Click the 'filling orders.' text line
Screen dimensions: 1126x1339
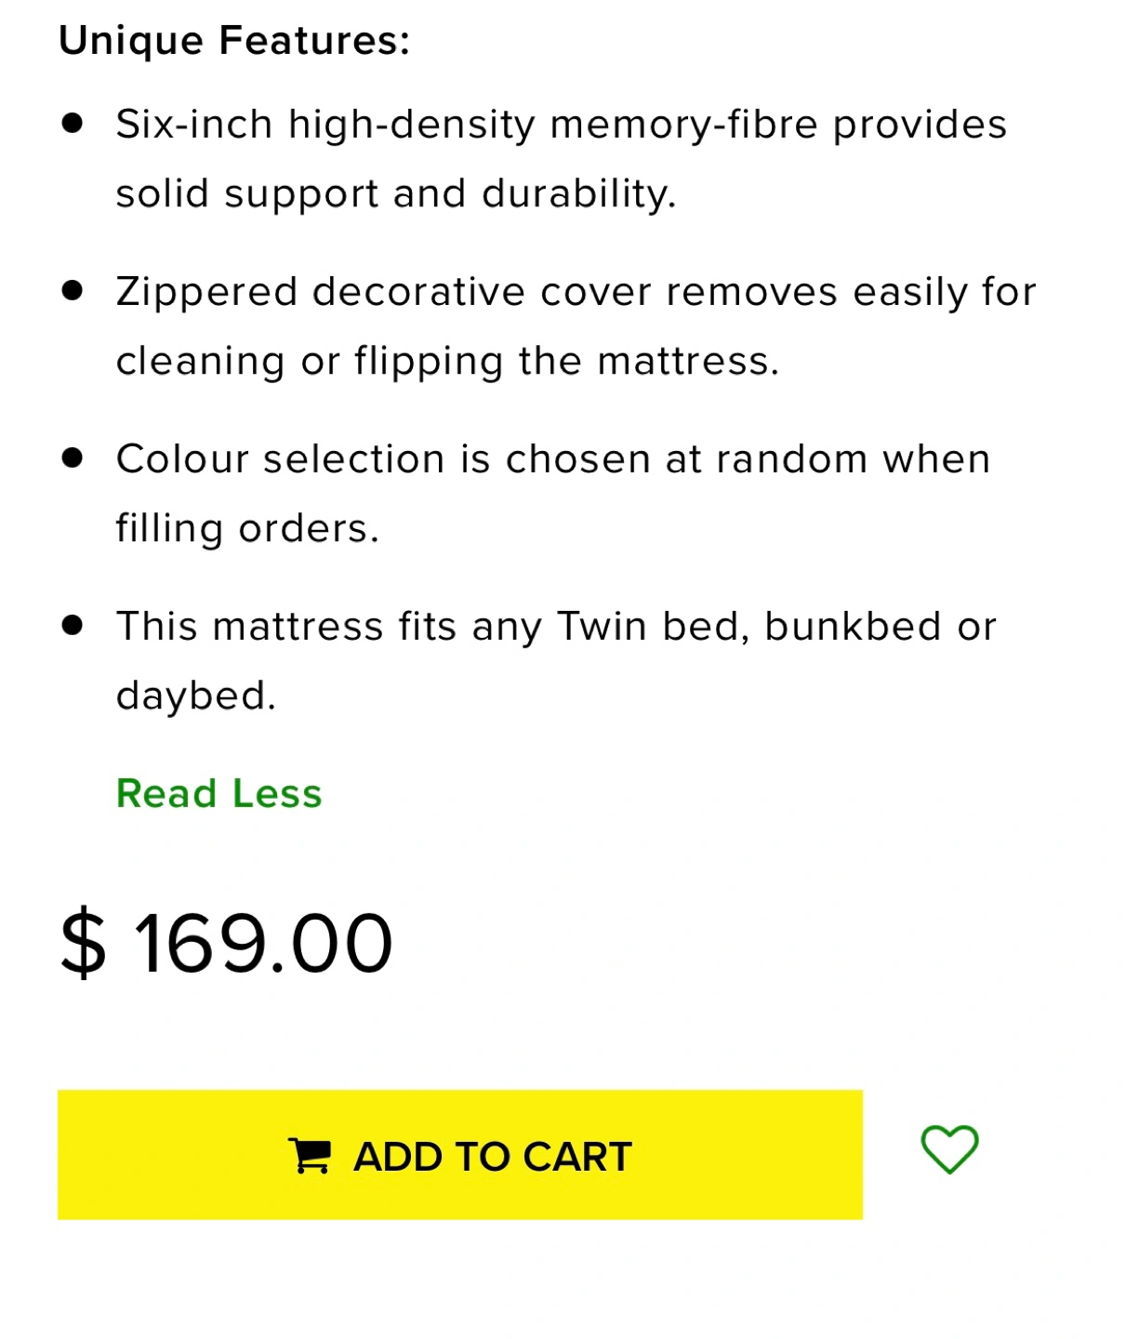pos(247,528)
